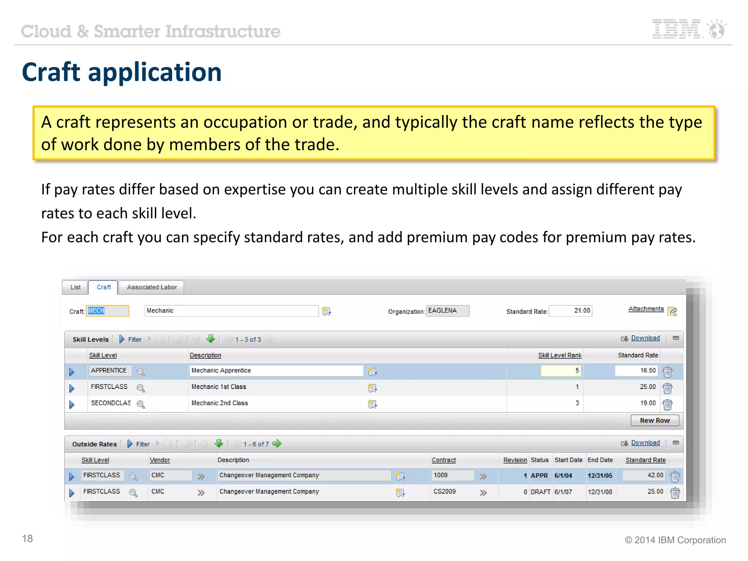Delete the 42.00 outside rate row
This screenshot has height=561, width=748.
pos(675,476)
